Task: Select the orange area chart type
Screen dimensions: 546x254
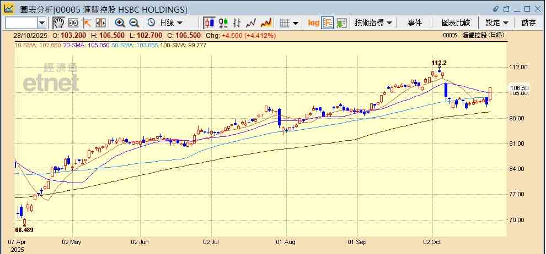Action: 266,23
